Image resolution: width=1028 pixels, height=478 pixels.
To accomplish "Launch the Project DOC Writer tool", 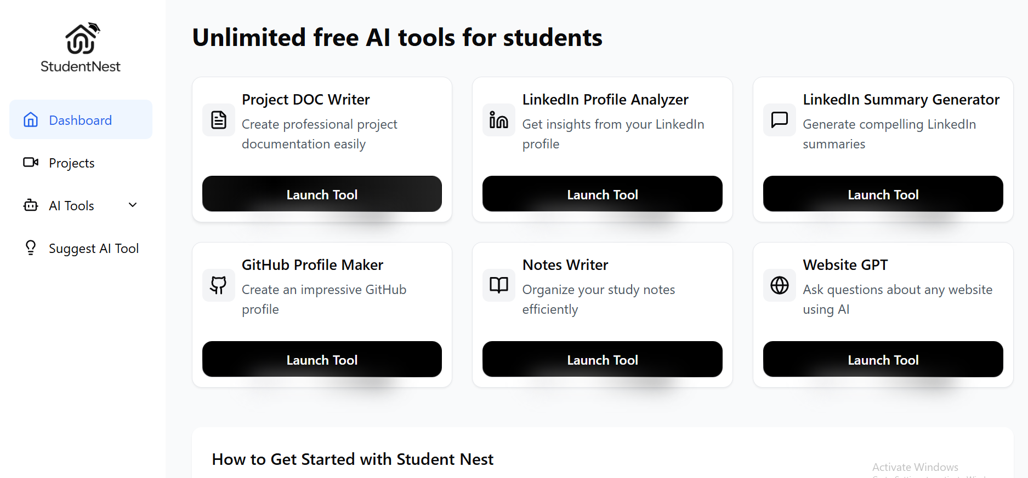I will pyautogui.click(x=322, y=194).
